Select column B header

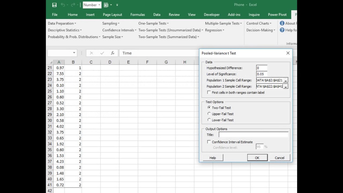coord(73,62)
